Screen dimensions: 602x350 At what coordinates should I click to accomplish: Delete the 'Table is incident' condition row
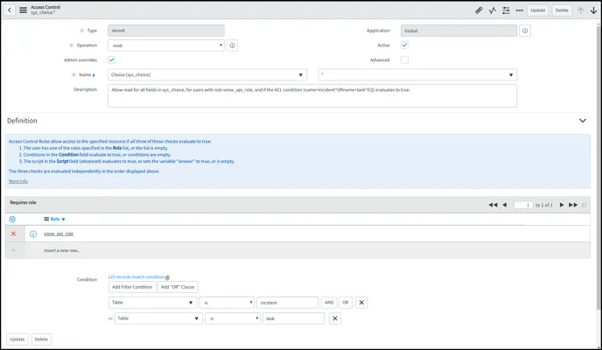point(361,303)
